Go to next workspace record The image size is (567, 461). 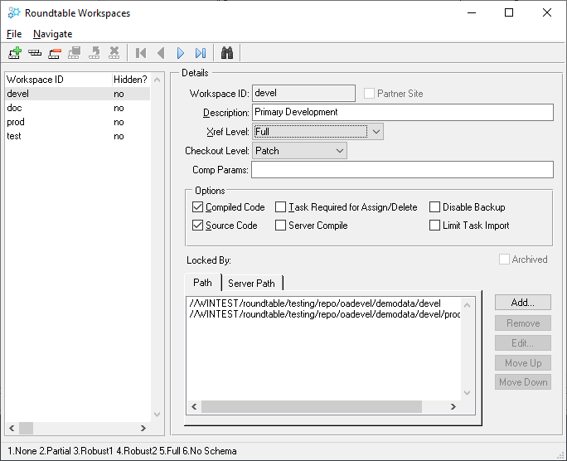pyautogui.click(x=181, y=53)
